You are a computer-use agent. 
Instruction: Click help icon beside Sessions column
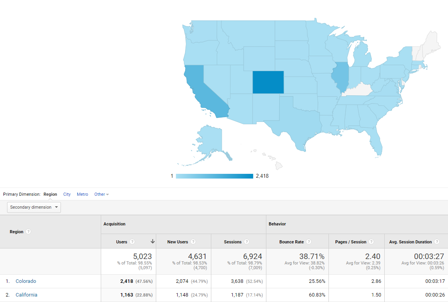(x=247, y=242)
